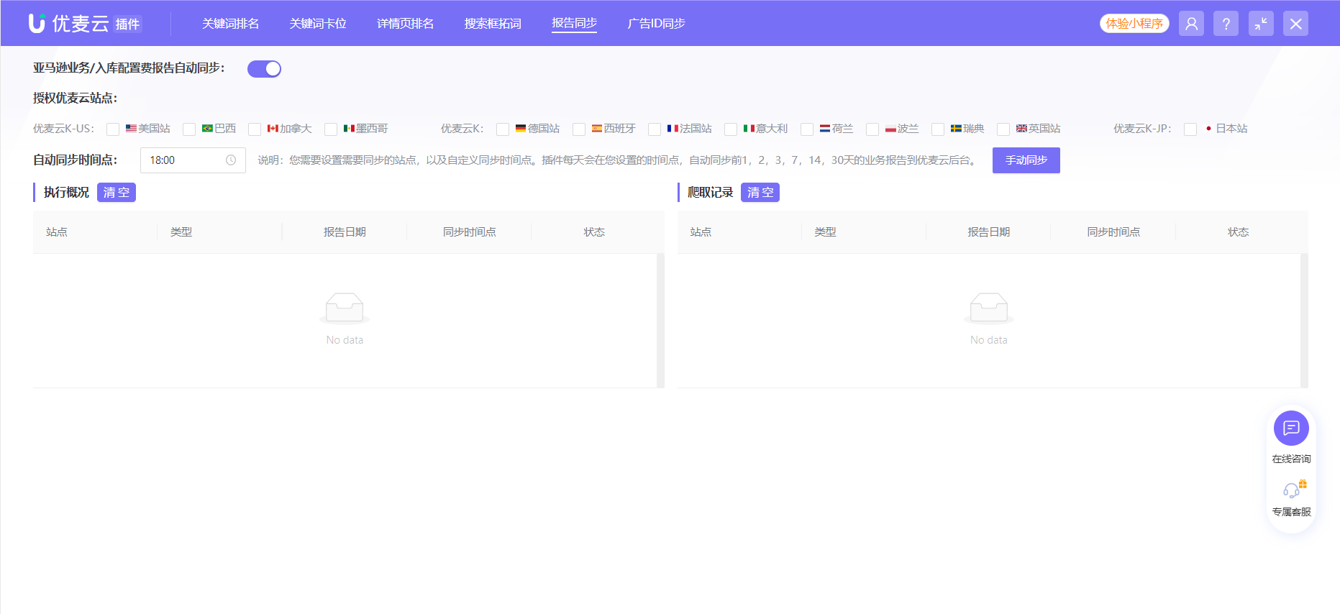Screen dimensions: 1340x614
Task: Click 类型 header in 爬取记录 table
Action: pos(825,232)
